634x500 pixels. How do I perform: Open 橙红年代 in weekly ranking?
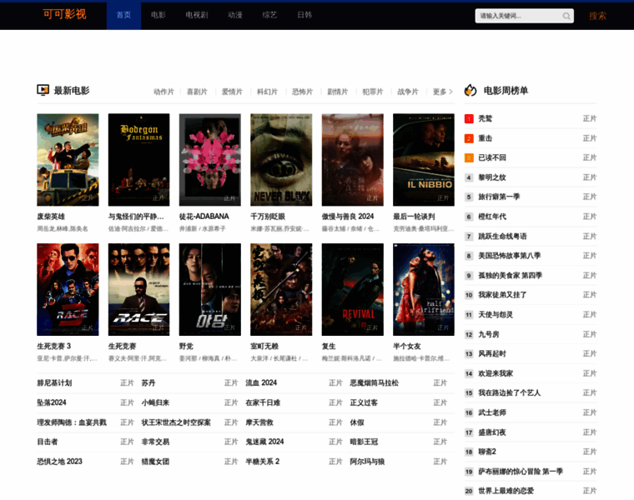coord(492,217)
